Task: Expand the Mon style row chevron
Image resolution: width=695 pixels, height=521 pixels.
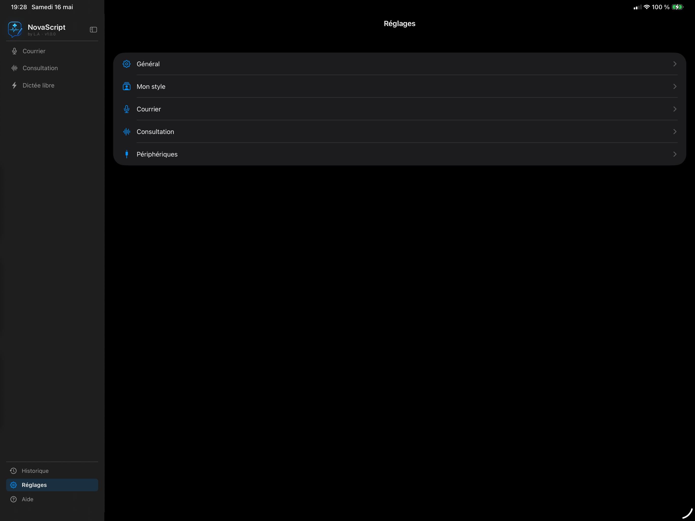Action: click(675, 86)
